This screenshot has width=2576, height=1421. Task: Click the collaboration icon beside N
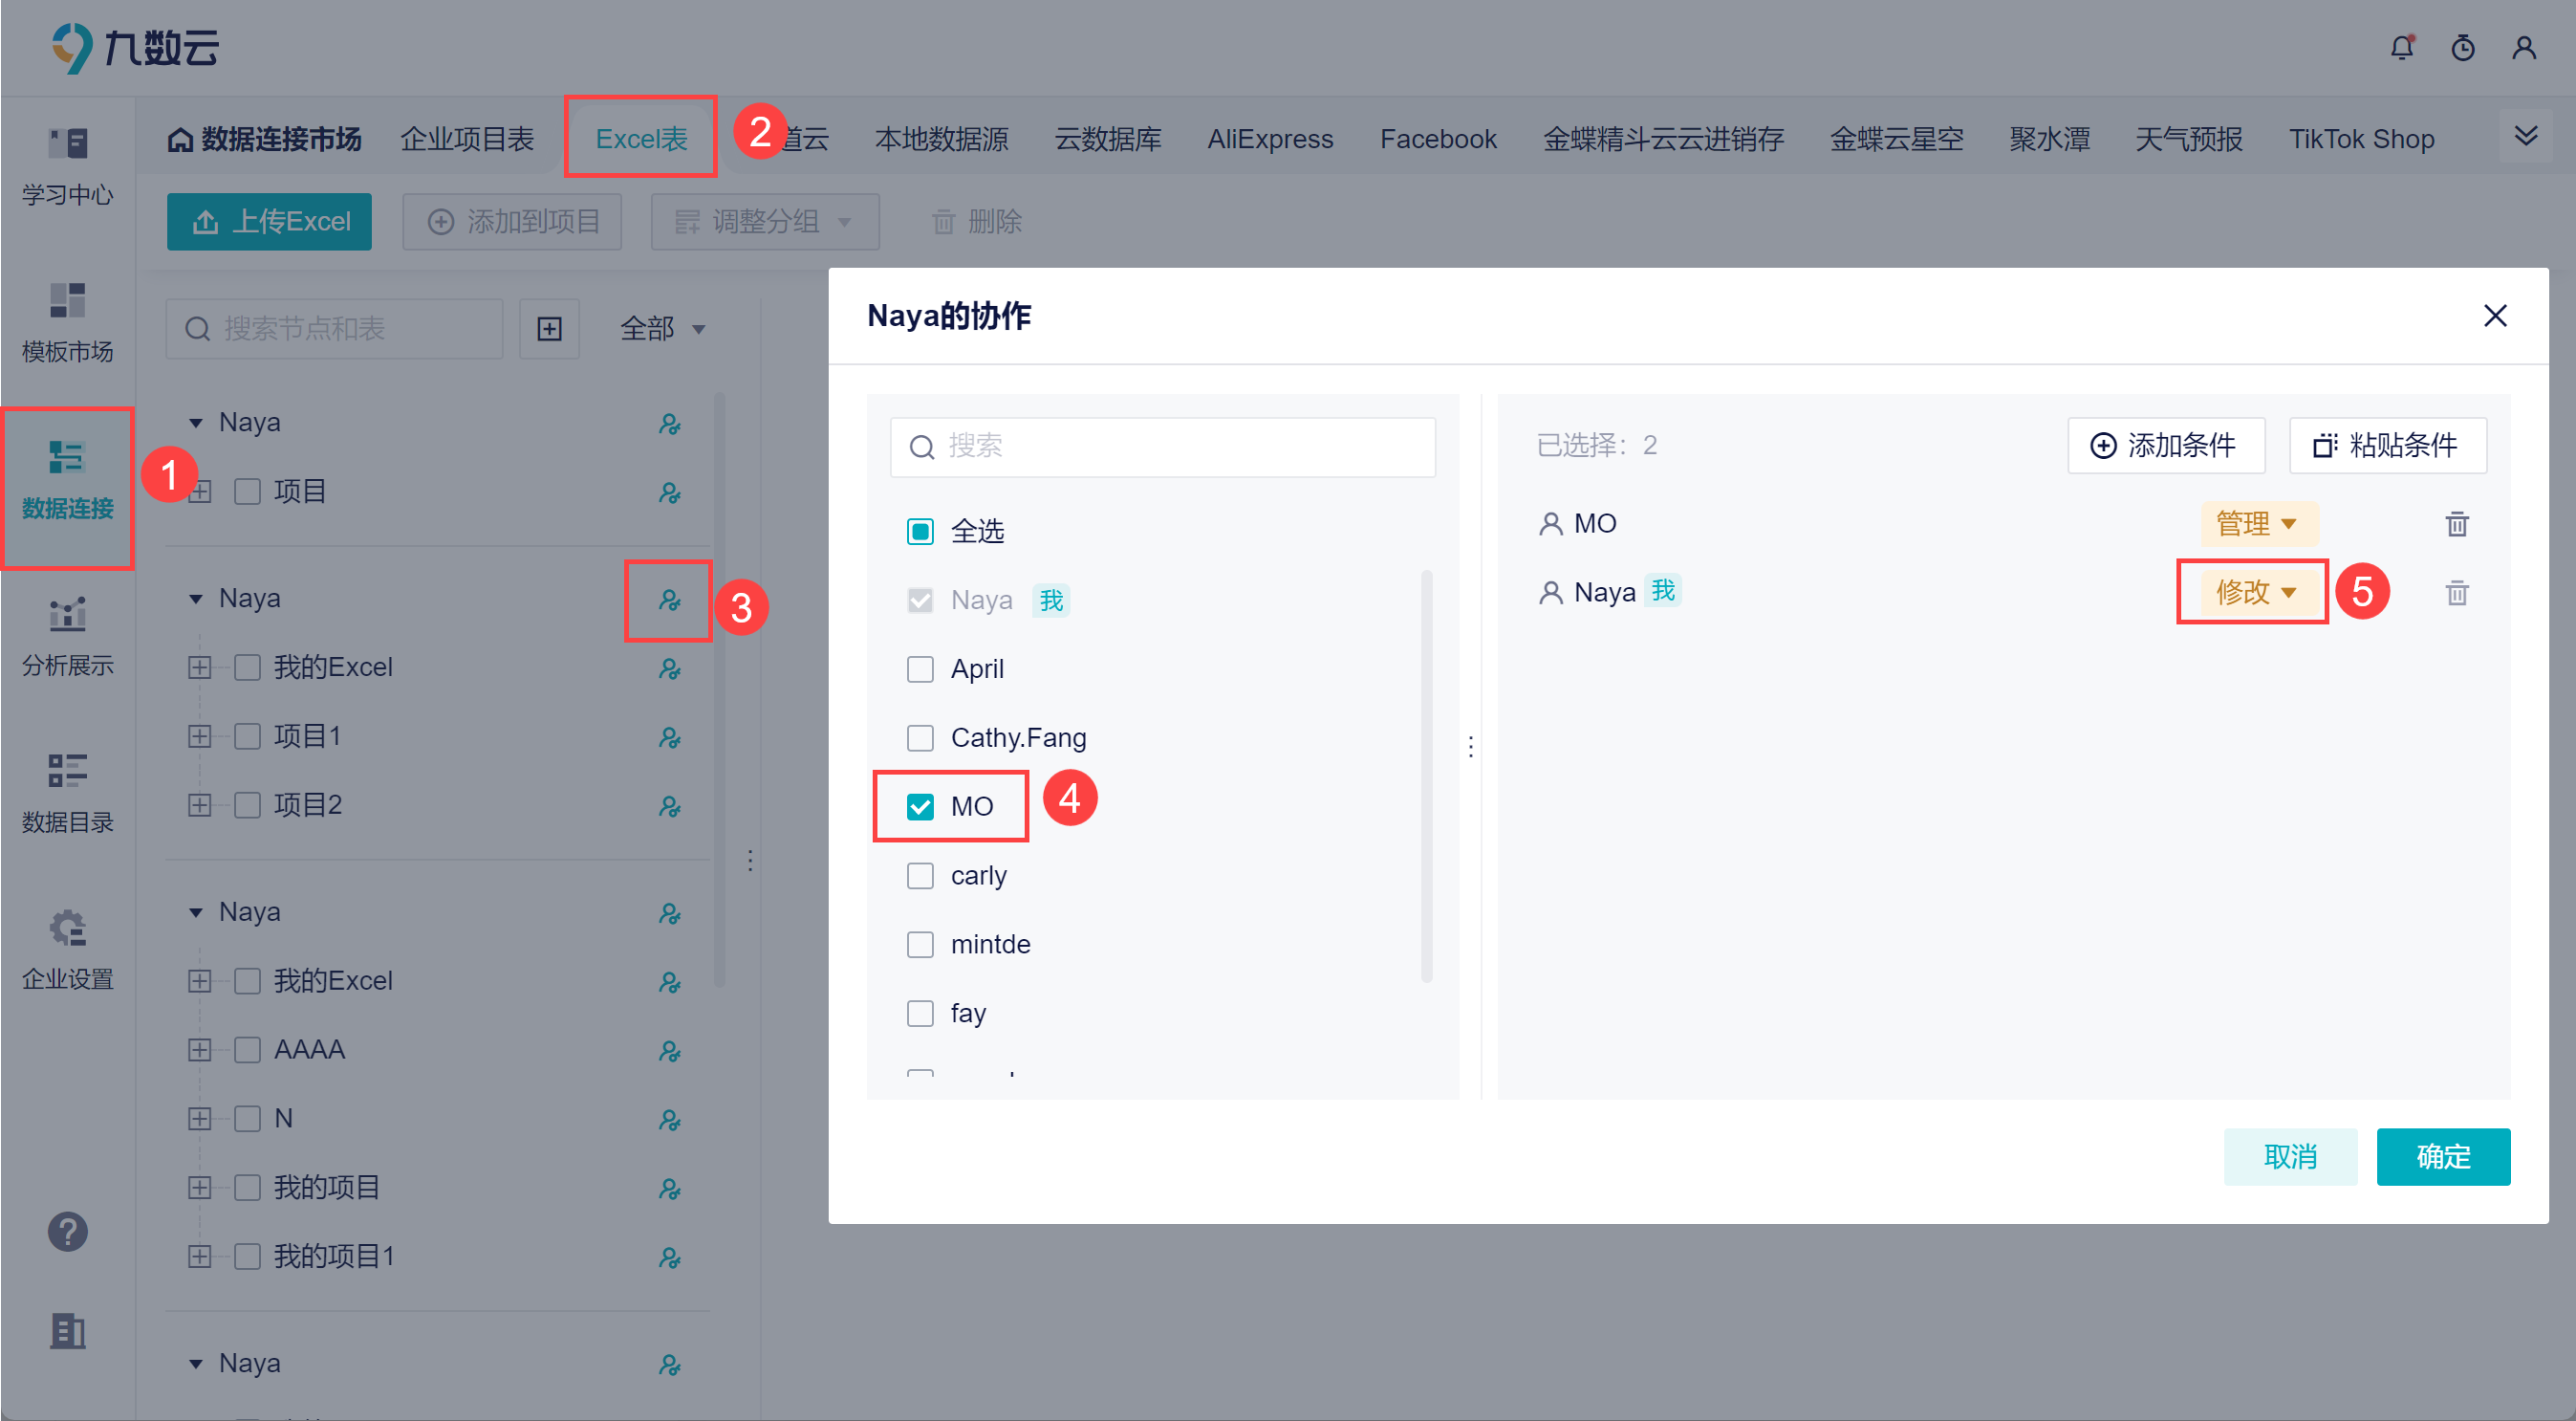pos(670,1120)
